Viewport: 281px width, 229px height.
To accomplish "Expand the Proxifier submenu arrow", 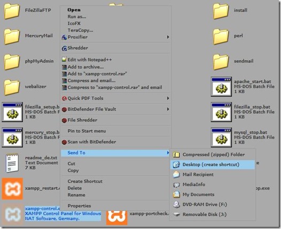I will tap(168, 37).
